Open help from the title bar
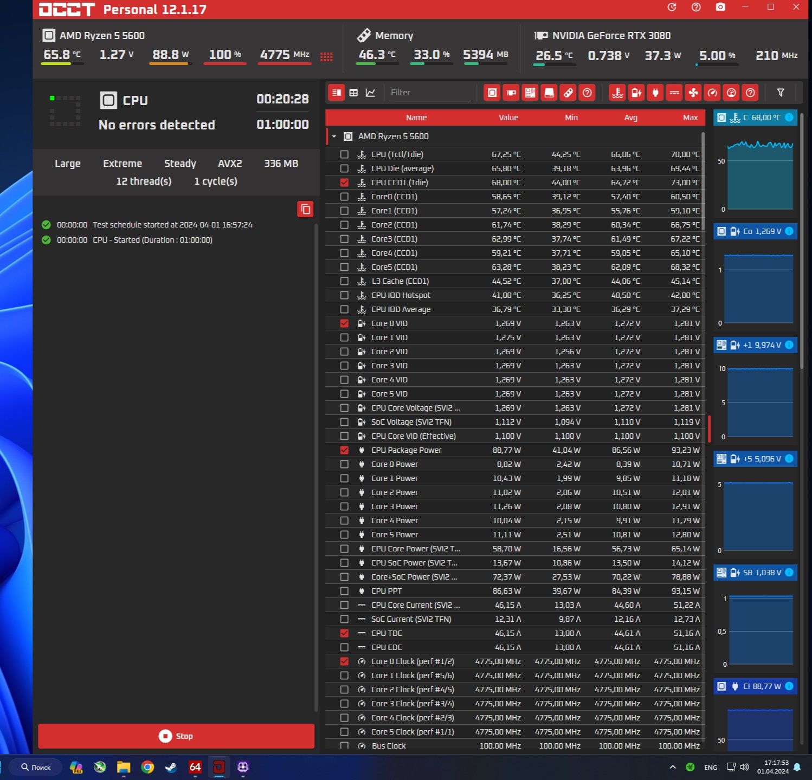 [696, 7]
